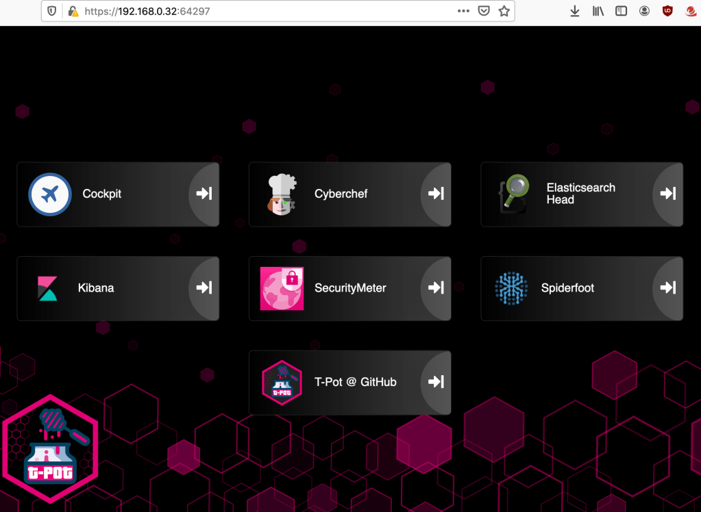This screenshot has height=512, width=701.
Task: Launch Cyberchef via its arrow button
Action: [x=436, y=194]
